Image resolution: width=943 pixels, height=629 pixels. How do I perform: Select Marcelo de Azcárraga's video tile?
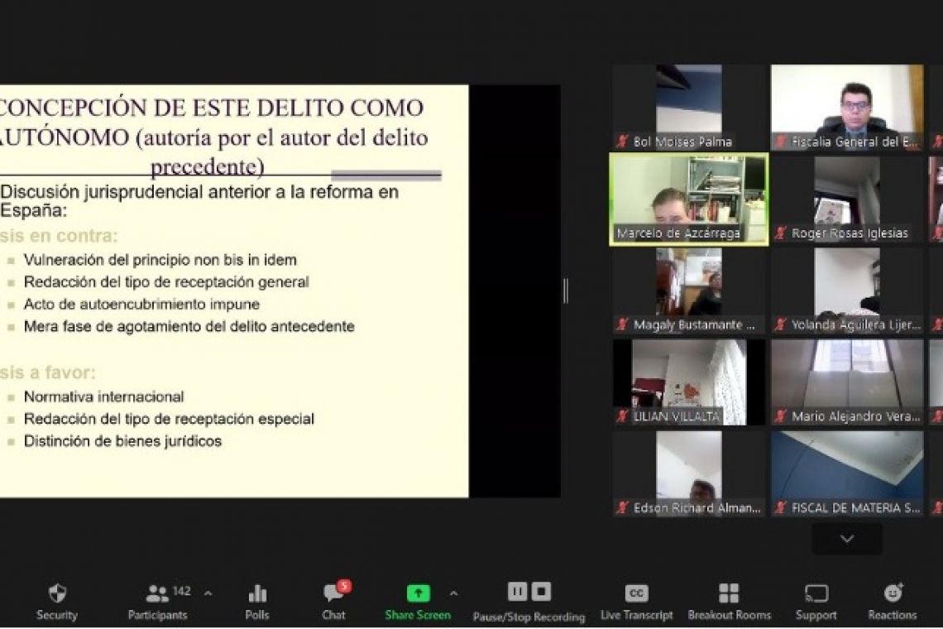[688, 199]
